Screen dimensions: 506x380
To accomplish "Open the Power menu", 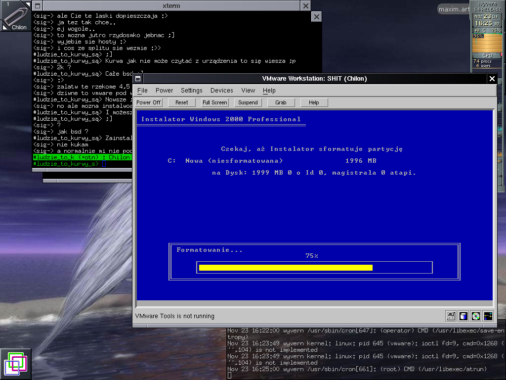I will tap(164, 91).
